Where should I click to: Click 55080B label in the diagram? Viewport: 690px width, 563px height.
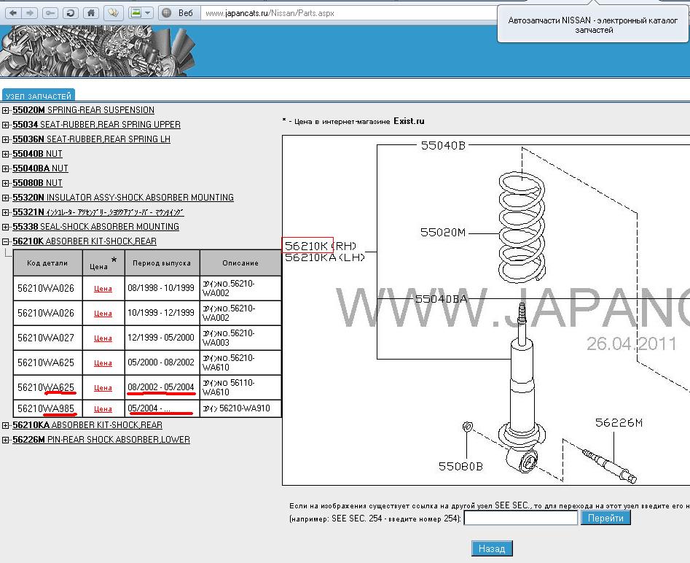[x=460, y=466]
